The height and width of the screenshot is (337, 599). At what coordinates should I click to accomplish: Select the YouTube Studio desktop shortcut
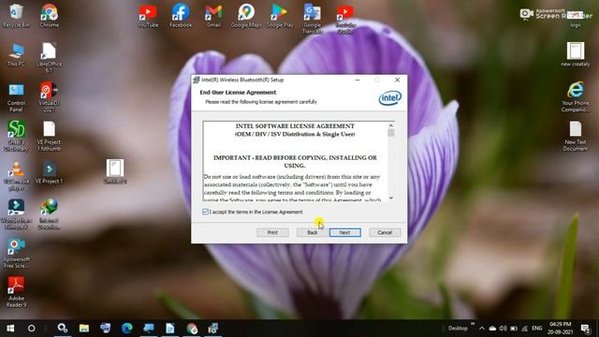[345, 19]
